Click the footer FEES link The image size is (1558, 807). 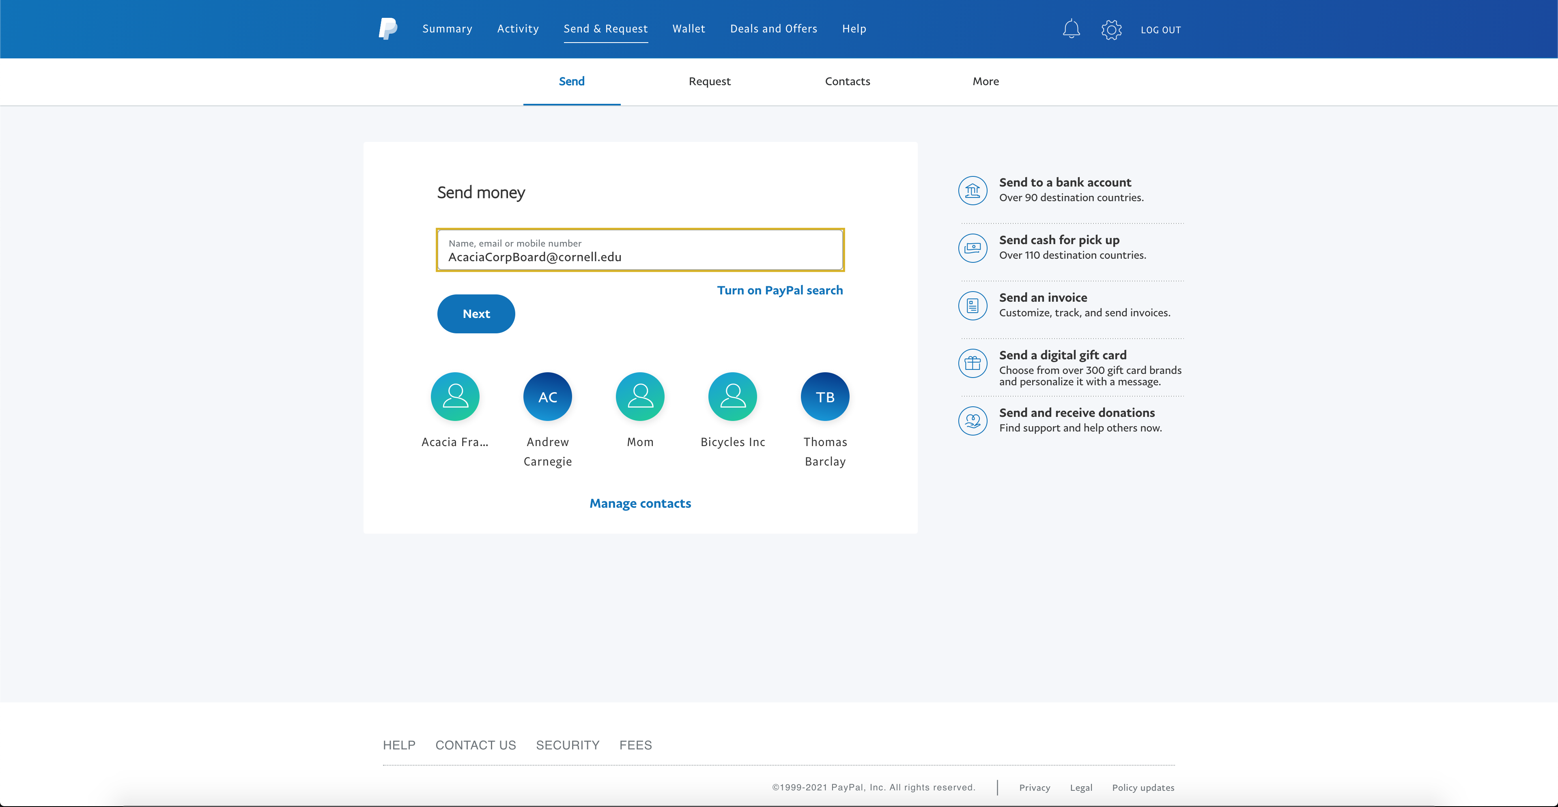(x=635, y=745)
